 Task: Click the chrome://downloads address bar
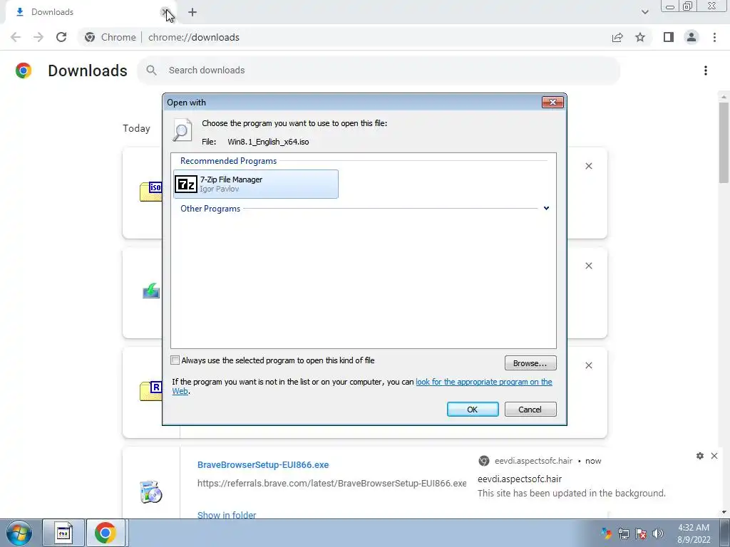pos(344,37)
